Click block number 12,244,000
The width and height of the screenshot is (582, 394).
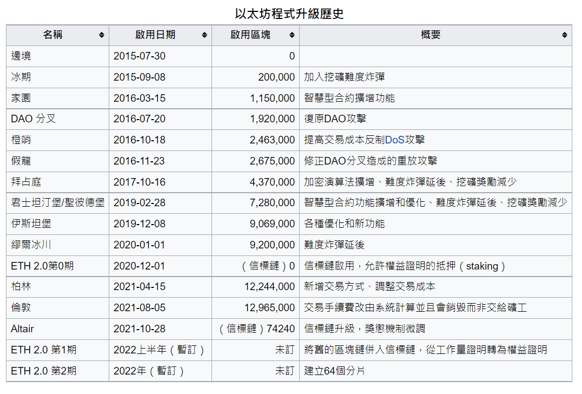click(270, 287)
